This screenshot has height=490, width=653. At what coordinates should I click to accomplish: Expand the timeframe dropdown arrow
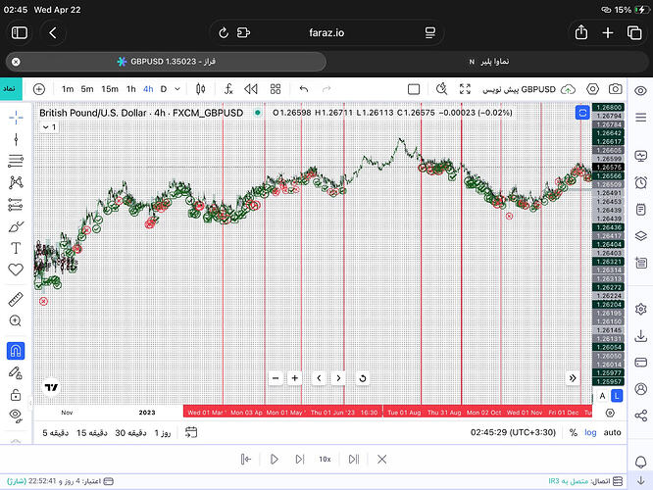tap(177, 89)
